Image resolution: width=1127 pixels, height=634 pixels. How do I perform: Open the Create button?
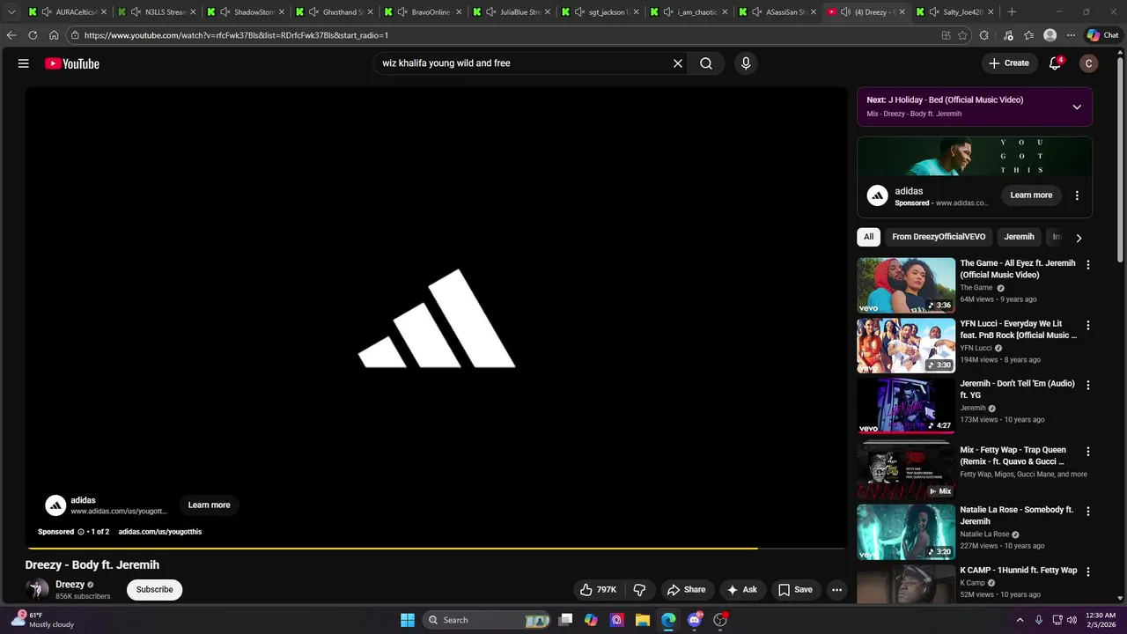point(1008,63)
